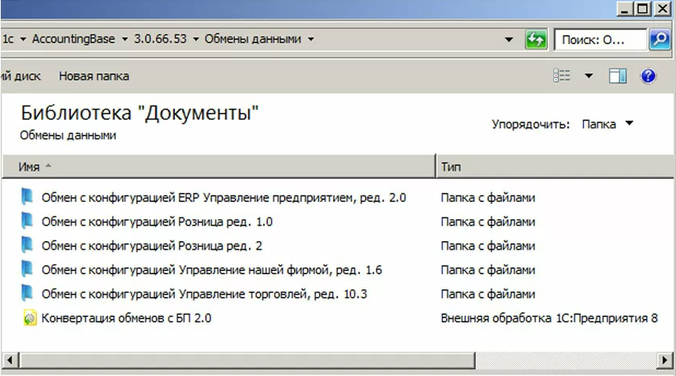This screenshot has height=376, width=676.
Task: Select Обмен с конфигурацией Розница ред. 1.0
Action: pyautogui.click(x=157, y=222)
